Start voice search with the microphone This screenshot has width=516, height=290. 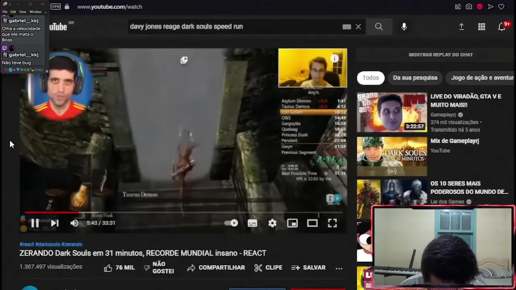click(404, 27)
